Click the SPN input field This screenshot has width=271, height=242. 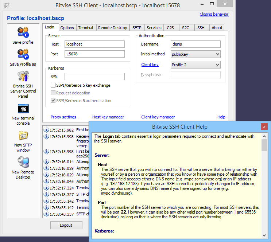click(x=94, y=77)
